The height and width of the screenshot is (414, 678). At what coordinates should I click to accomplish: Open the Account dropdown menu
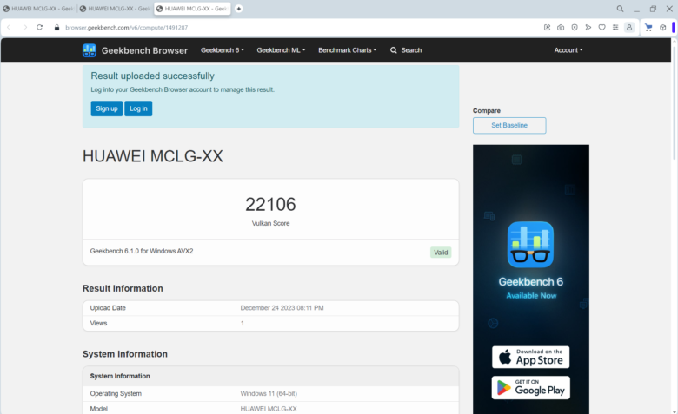(x=568, y=50)
